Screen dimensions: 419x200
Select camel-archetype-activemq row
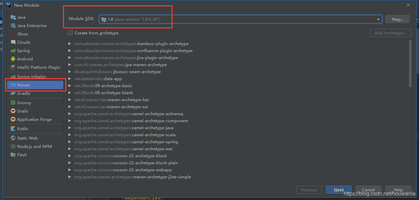point(238,114)
